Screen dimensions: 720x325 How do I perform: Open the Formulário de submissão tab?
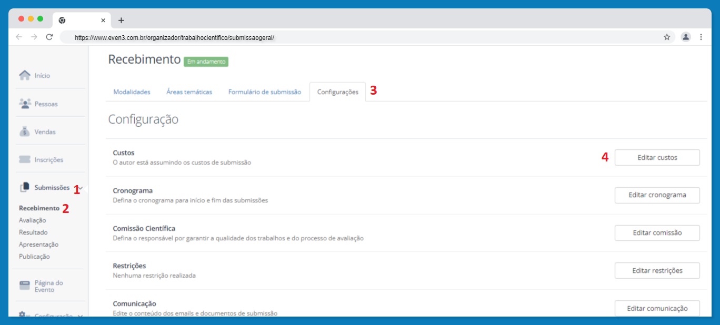tap(265, 92)
